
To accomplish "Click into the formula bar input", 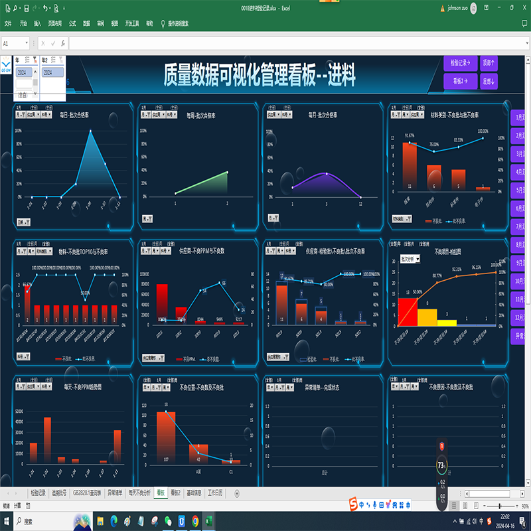I will (297, 43).
